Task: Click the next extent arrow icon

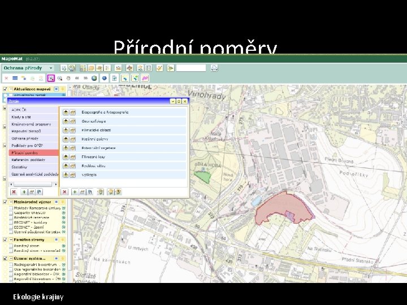Action: click(85, 78)
